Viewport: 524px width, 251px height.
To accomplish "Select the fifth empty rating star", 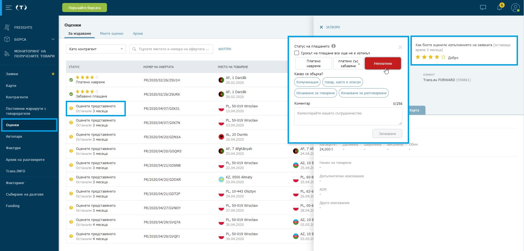I will (x=443, y=57).
